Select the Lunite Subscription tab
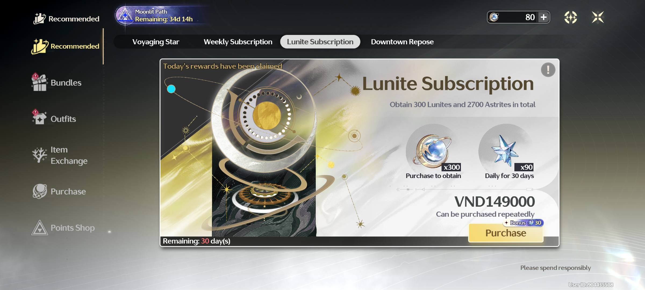This screenshot has width=645, height=290. [320, 42]
